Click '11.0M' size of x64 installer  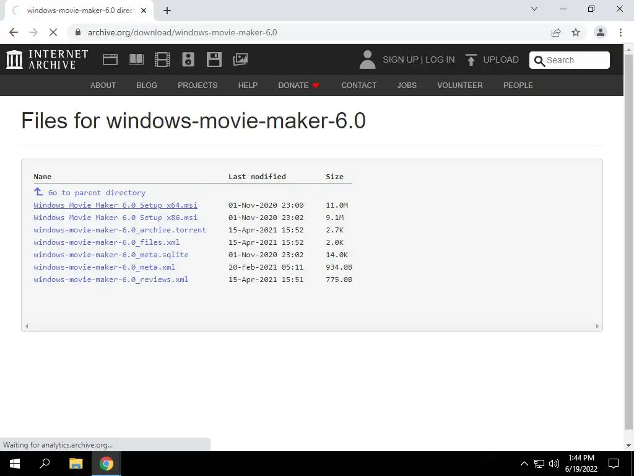337,205
